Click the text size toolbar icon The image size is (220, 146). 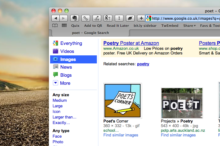coord(108,18)
